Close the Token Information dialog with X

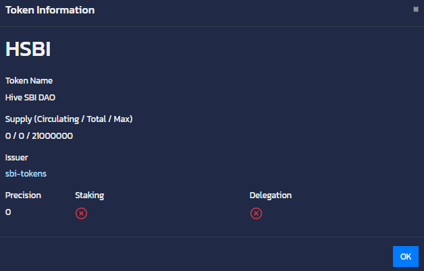(416, 9)
